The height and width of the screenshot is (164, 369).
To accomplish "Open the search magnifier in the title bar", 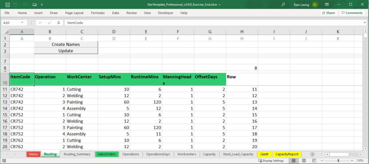I will click(x=283, y=4).
